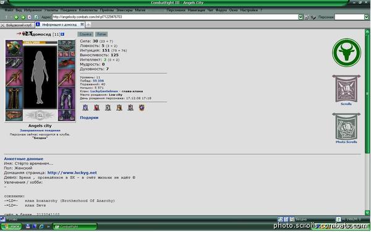Close the Информация о домосед tab
Viewport: 371px width, 232px height.
coord(82,24)
